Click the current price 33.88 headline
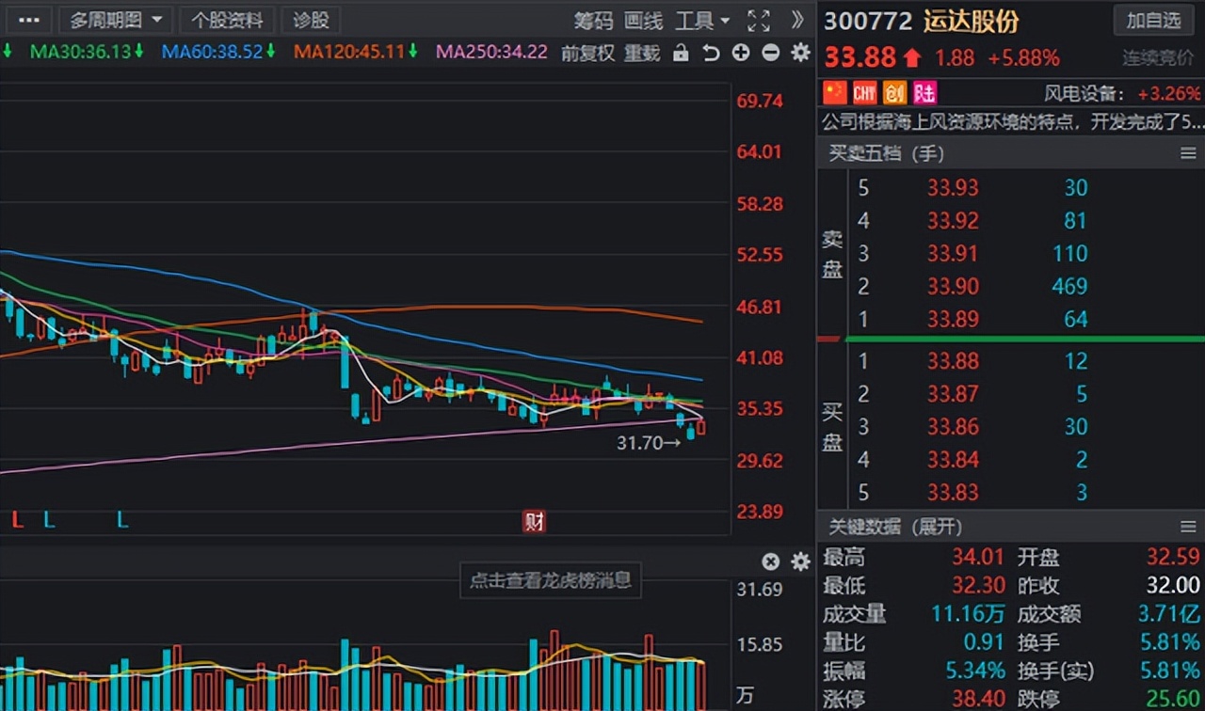Screen dimensions: 1205x711 pyautogui.click(x=860, y=57)
